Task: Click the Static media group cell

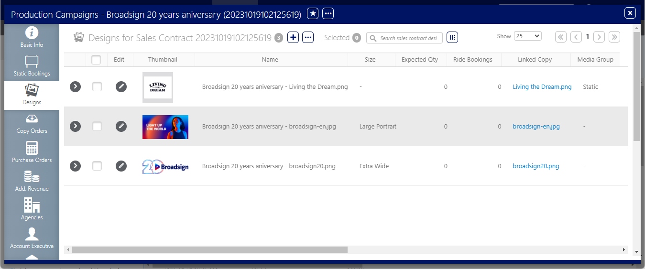Action: point(590,87)
